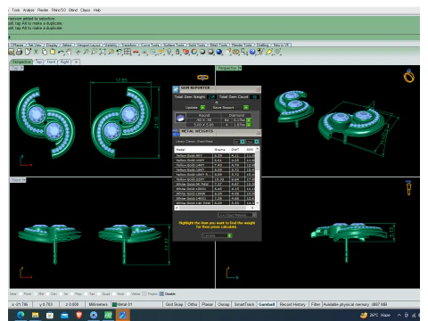Image resolution: width=428 pixels, height=321 pixels.
Task: Click the green Save Report button
Action: coord(246,107)
